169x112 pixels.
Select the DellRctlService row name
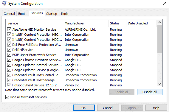coord(23,50)
